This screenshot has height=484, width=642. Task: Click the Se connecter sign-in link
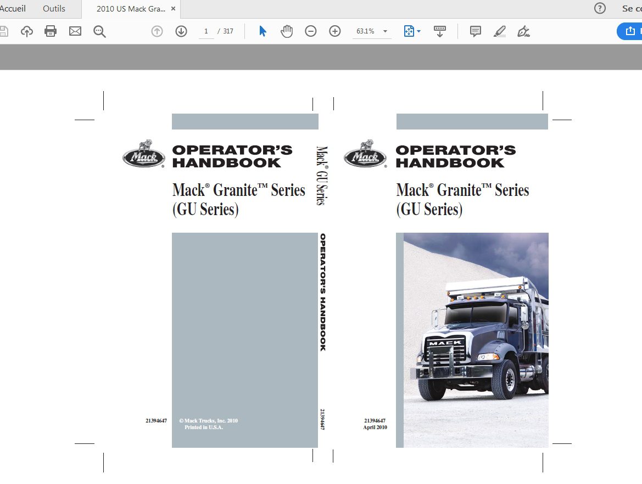(x=632, y=9)
